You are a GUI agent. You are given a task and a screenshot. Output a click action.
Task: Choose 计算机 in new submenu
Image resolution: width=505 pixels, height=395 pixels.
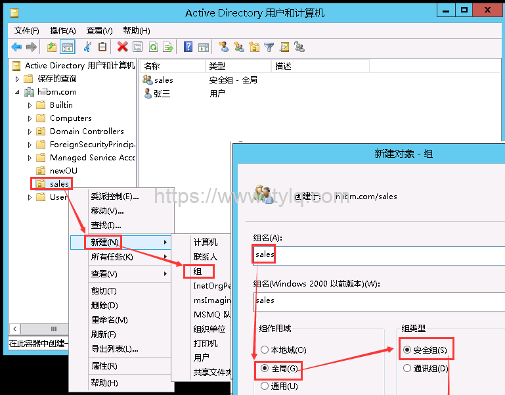(206, 242)
